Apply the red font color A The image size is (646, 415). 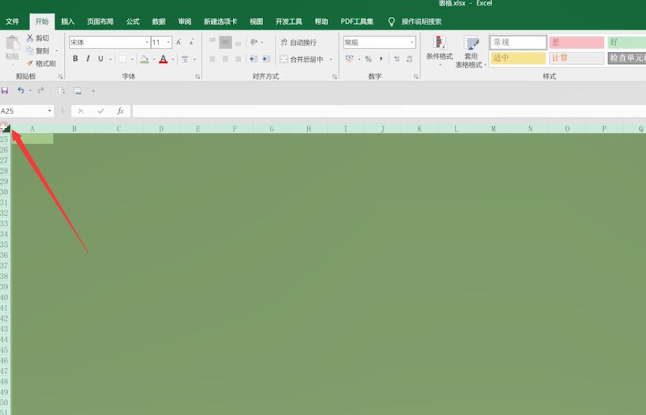(x=163, y=59)
